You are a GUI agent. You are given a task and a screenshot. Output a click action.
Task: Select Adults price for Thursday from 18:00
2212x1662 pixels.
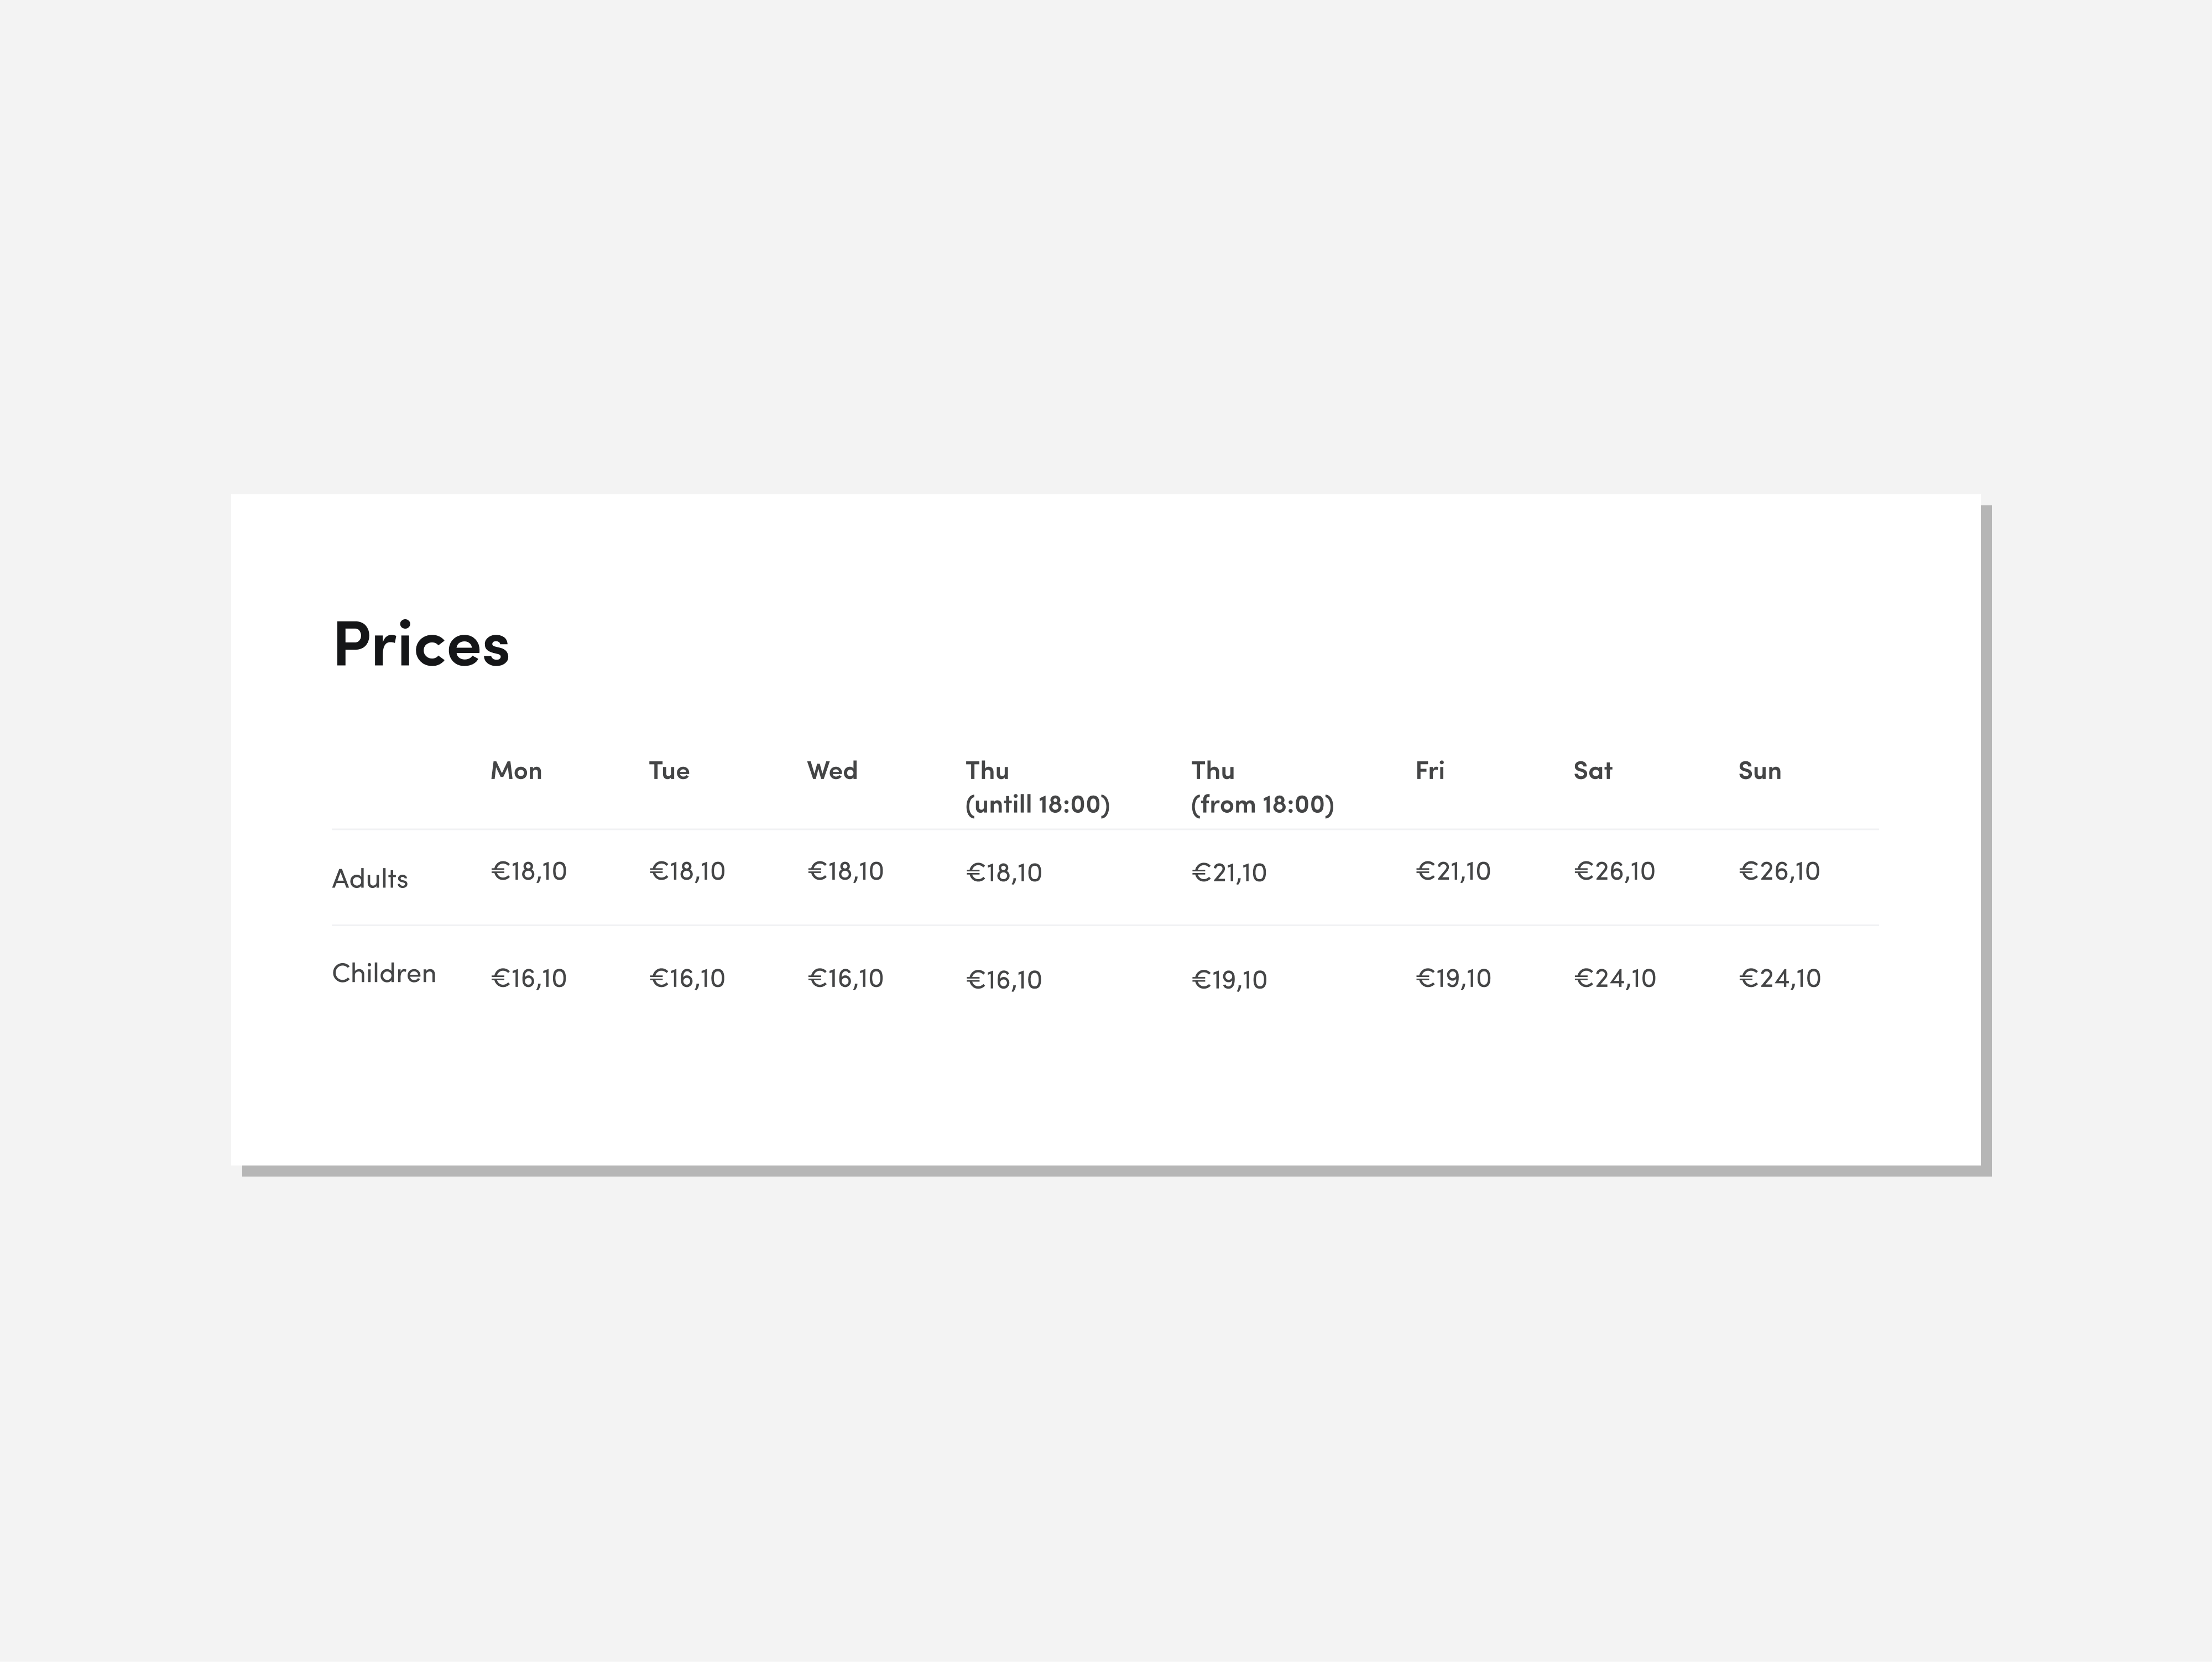tap(1229, 873)
